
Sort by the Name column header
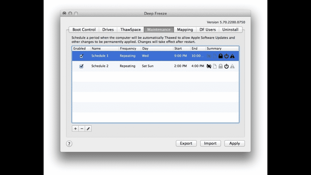(104, 49)
